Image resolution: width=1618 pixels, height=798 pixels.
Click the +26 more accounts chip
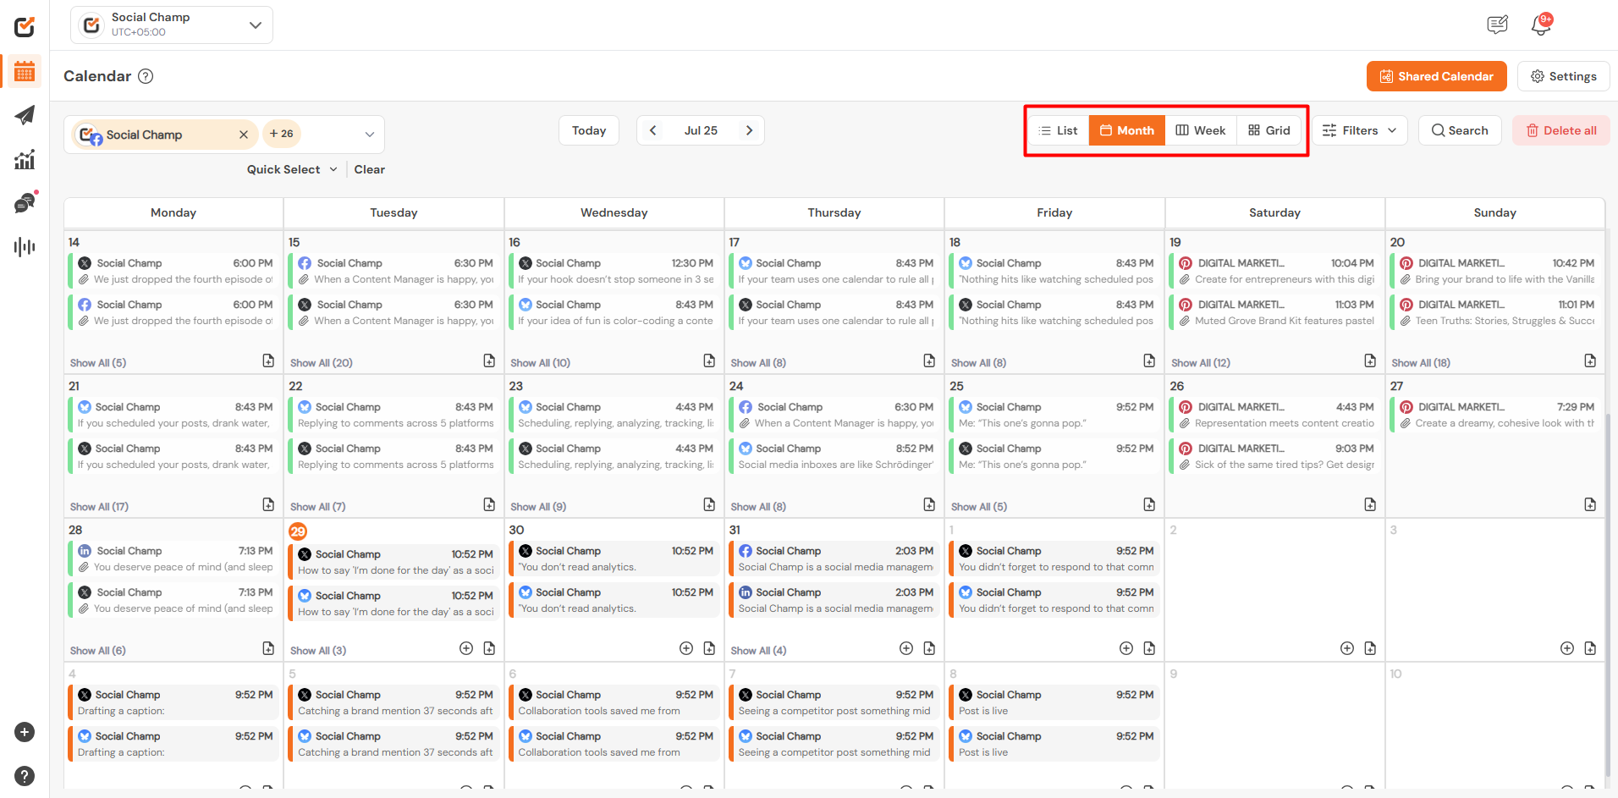pyautogui.click(x=282, y=134)
